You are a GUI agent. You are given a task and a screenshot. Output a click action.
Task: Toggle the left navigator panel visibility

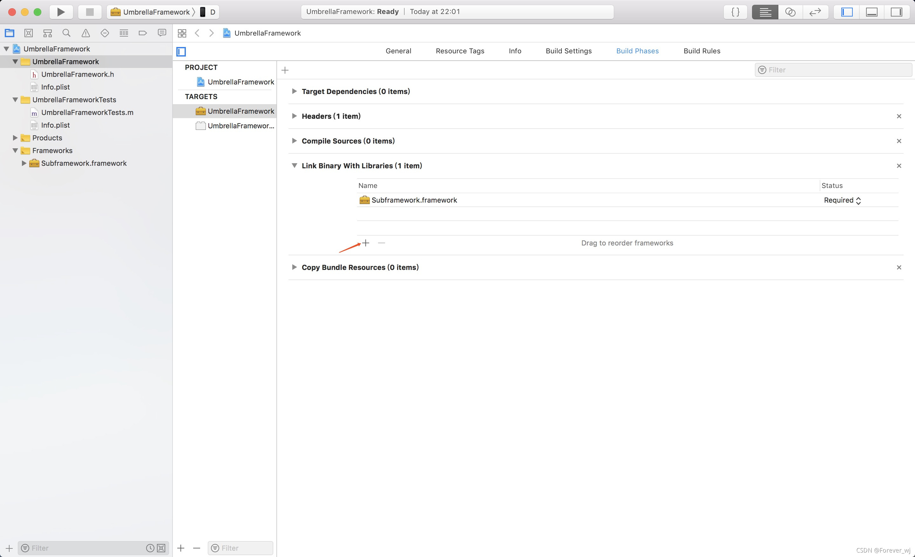click(847, 12)
